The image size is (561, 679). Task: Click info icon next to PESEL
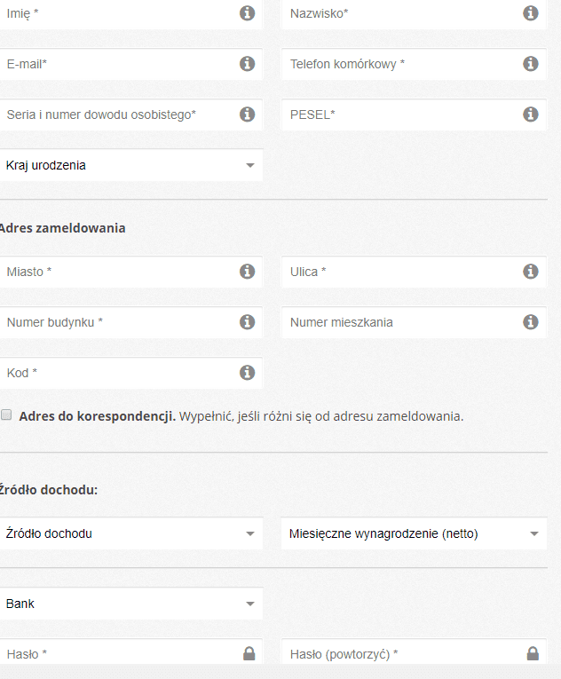(531, 114)
